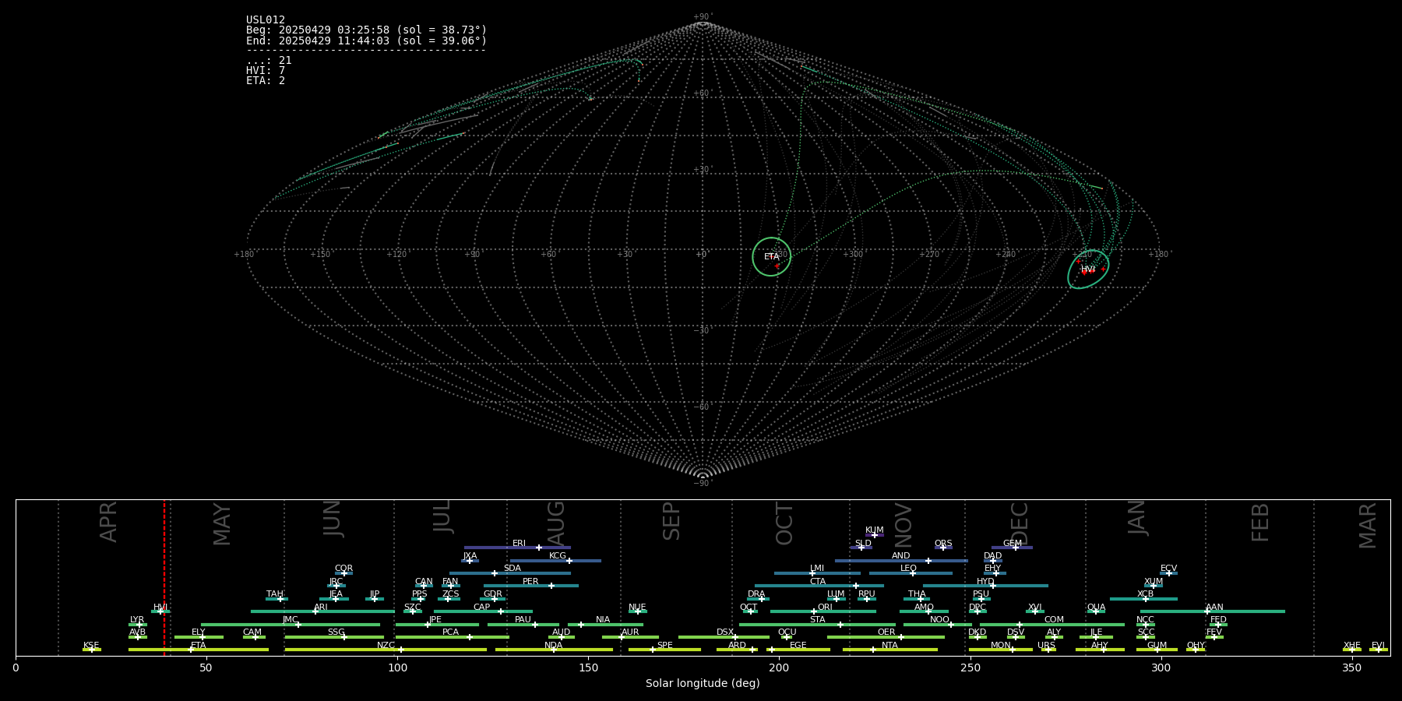
Task: Select the End: 20250429 11:44:03 line
Action: tap(366, 41)
